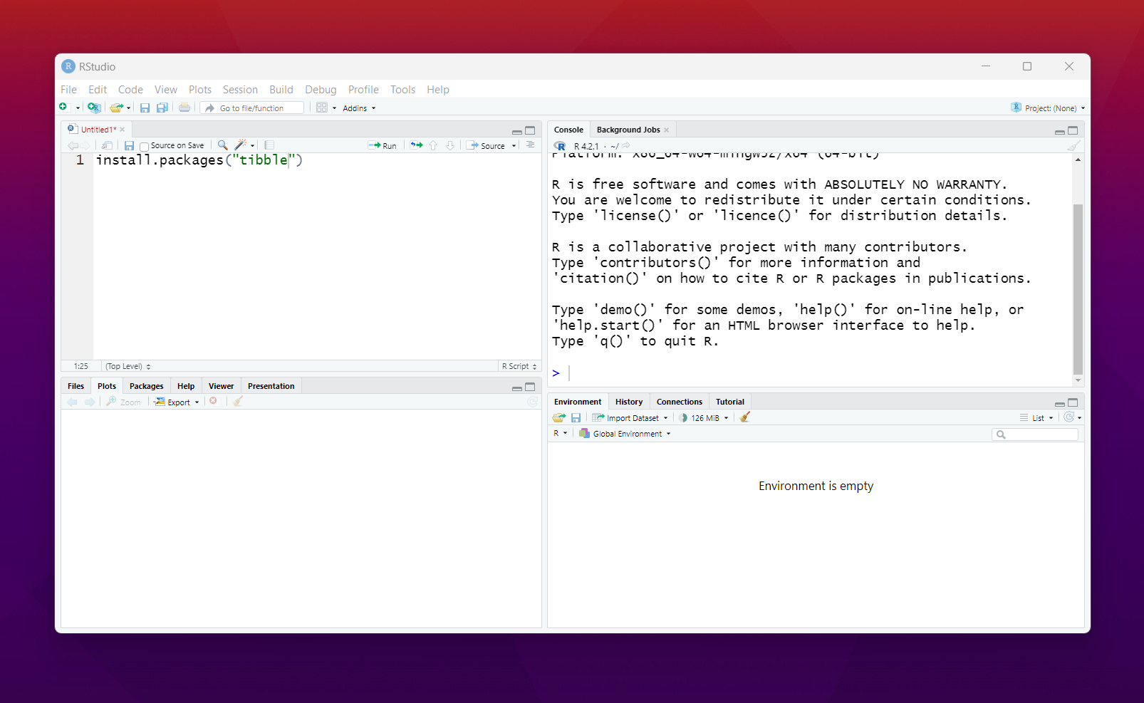1144x703 pixels.
Task: Click the Load workspace folder icon
Action: (559, 418)
